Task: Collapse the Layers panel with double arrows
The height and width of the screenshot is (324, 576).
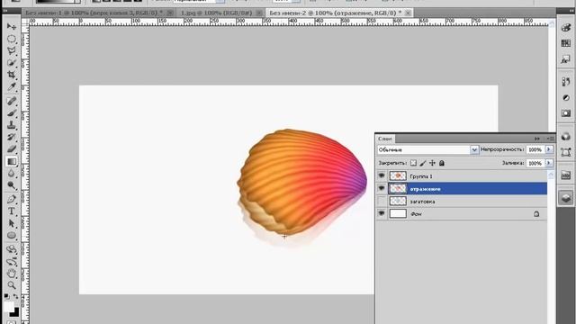Action: coord(537,139)
